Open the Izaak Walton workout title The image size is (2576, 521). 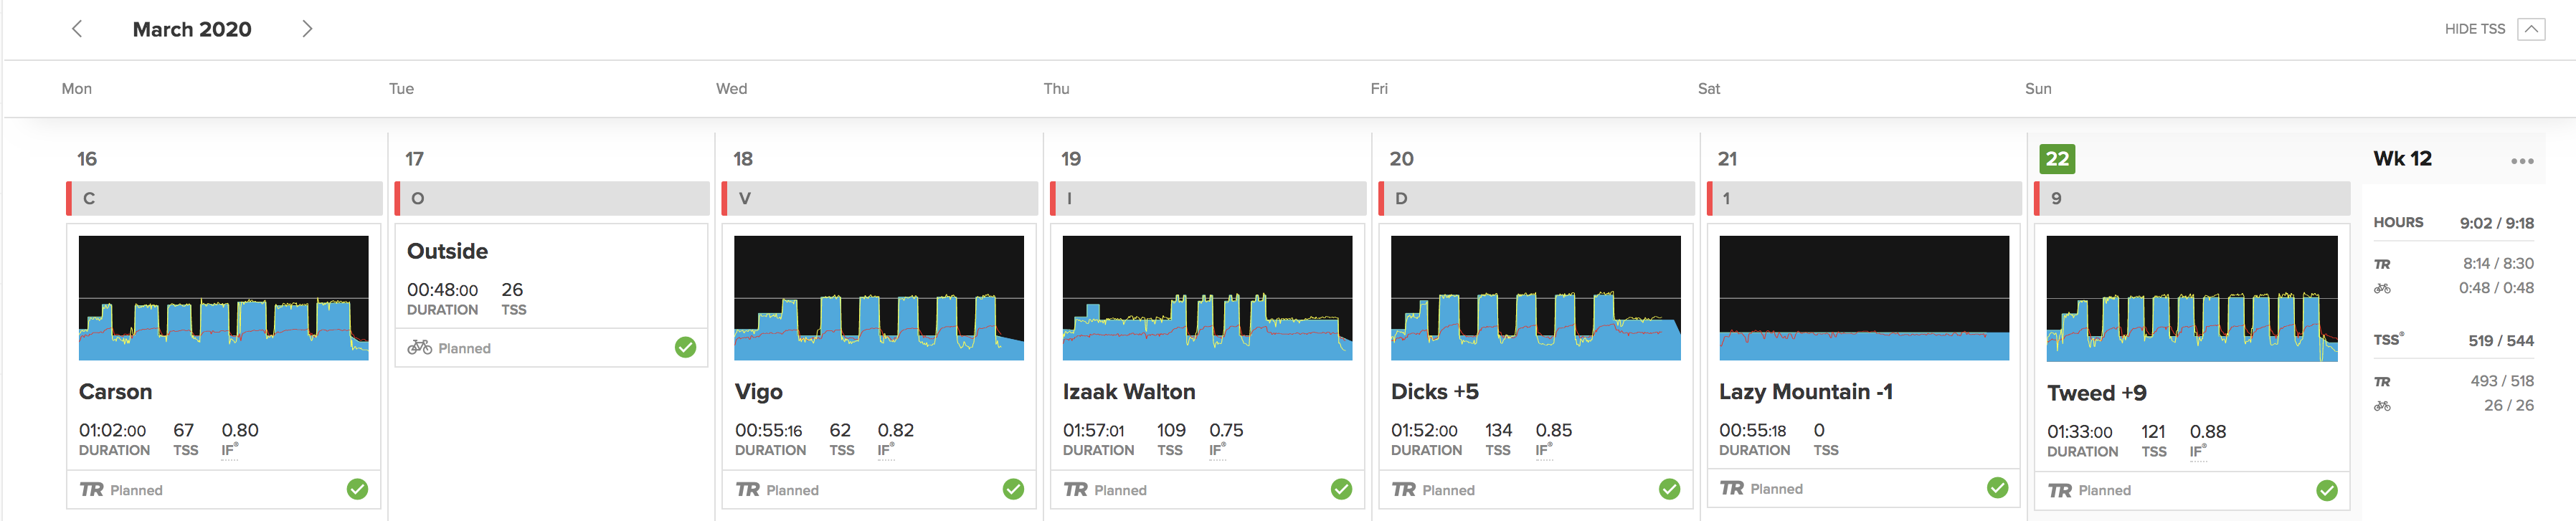pyautogui.click(x=1128, y=392)
